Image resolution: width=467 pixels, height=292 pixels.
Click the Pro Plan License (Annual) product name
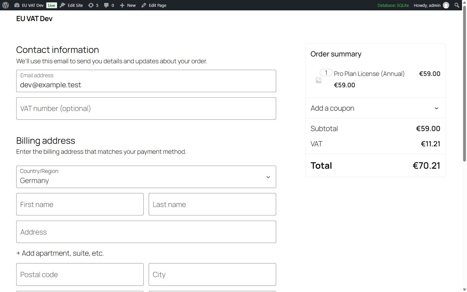point(369,74)
